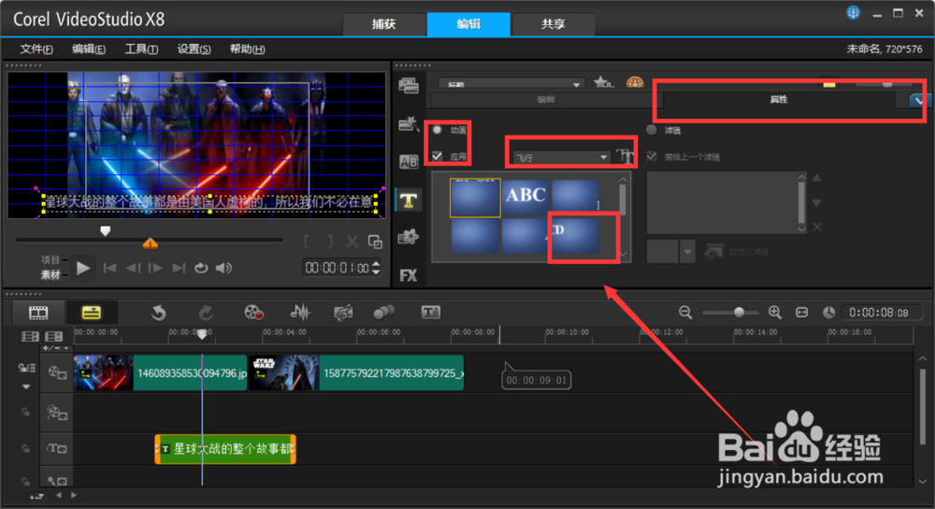Image resolution: width=935 pixels, height=509 pixels.
Task: Expand the filter preset dropdown arrow
Action: pos(687,252)
